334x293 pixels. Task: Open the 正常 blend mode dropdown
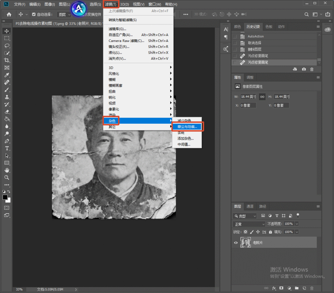[249, 224]
